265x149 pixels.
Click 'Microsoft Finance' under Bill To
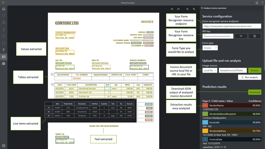click(63, 63)
